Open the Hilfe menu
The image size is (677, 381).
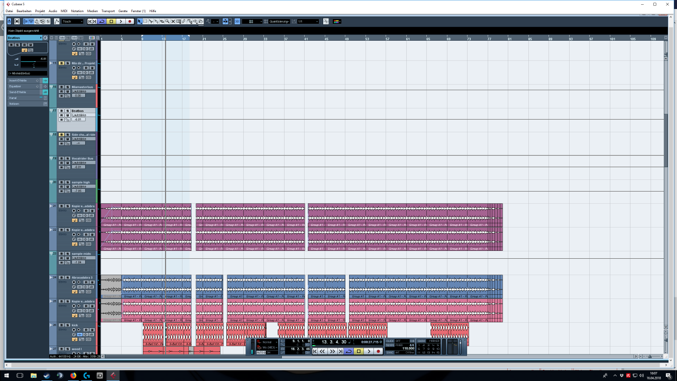tap(153, 11)
